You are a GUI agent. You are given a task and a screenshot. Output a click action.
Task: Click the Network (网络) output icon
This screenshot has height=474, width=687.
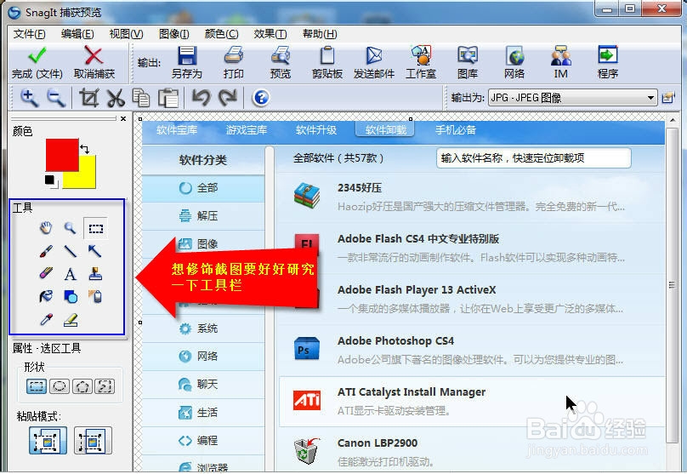point(514,55)
